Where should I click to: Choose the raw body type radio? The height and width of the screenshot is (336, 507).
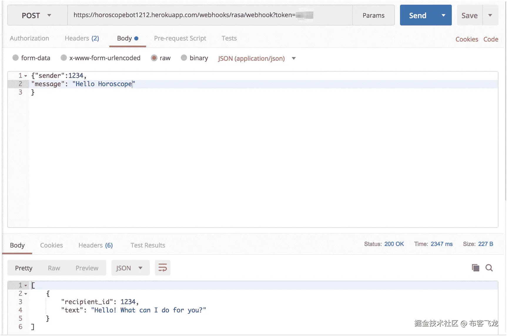click(154, 58)
